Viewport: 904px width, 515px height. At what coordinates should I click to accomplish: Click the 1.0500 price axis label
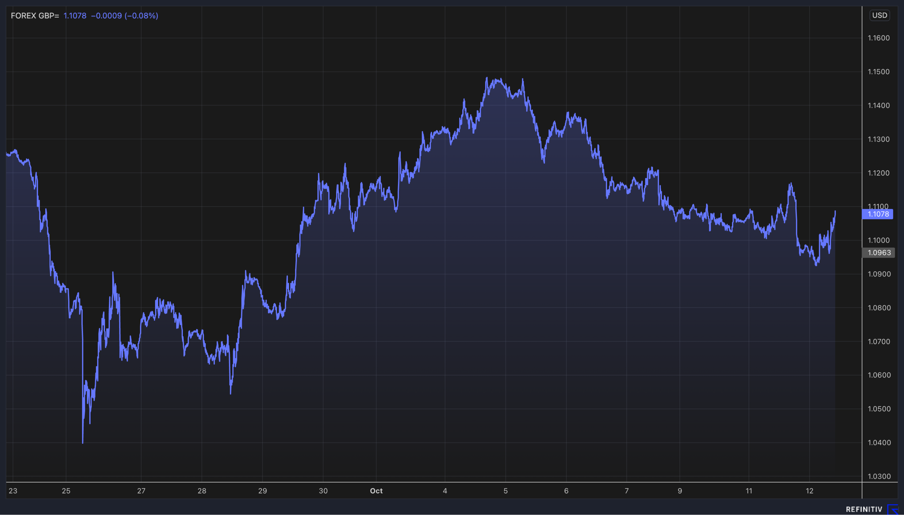click(x=879, y=409)
